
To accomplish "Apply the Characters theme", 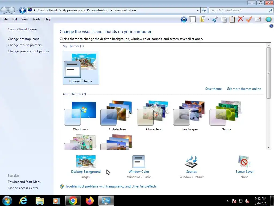I will 153,116.
